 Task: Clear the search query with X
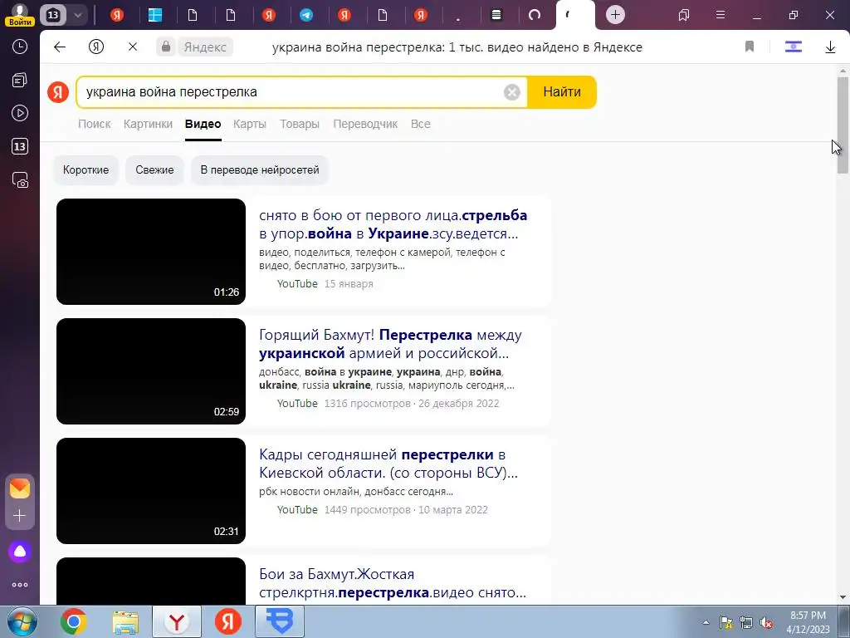tap(511, 92)
